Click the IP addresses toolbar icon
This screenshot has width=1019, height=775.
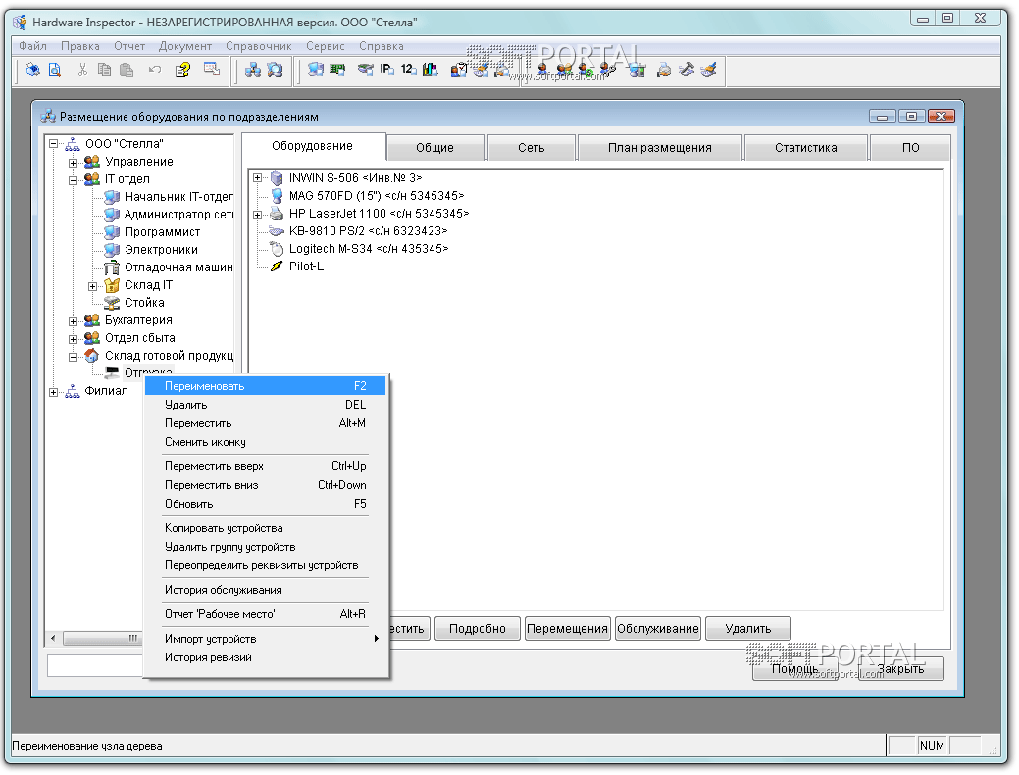pos(387,70)
